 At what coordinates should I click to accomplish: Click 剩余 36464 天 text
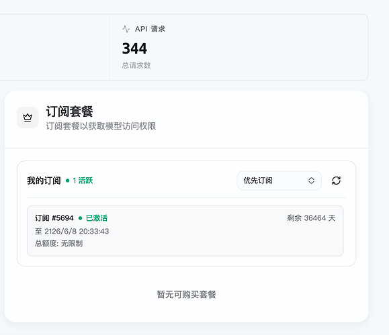311,218
